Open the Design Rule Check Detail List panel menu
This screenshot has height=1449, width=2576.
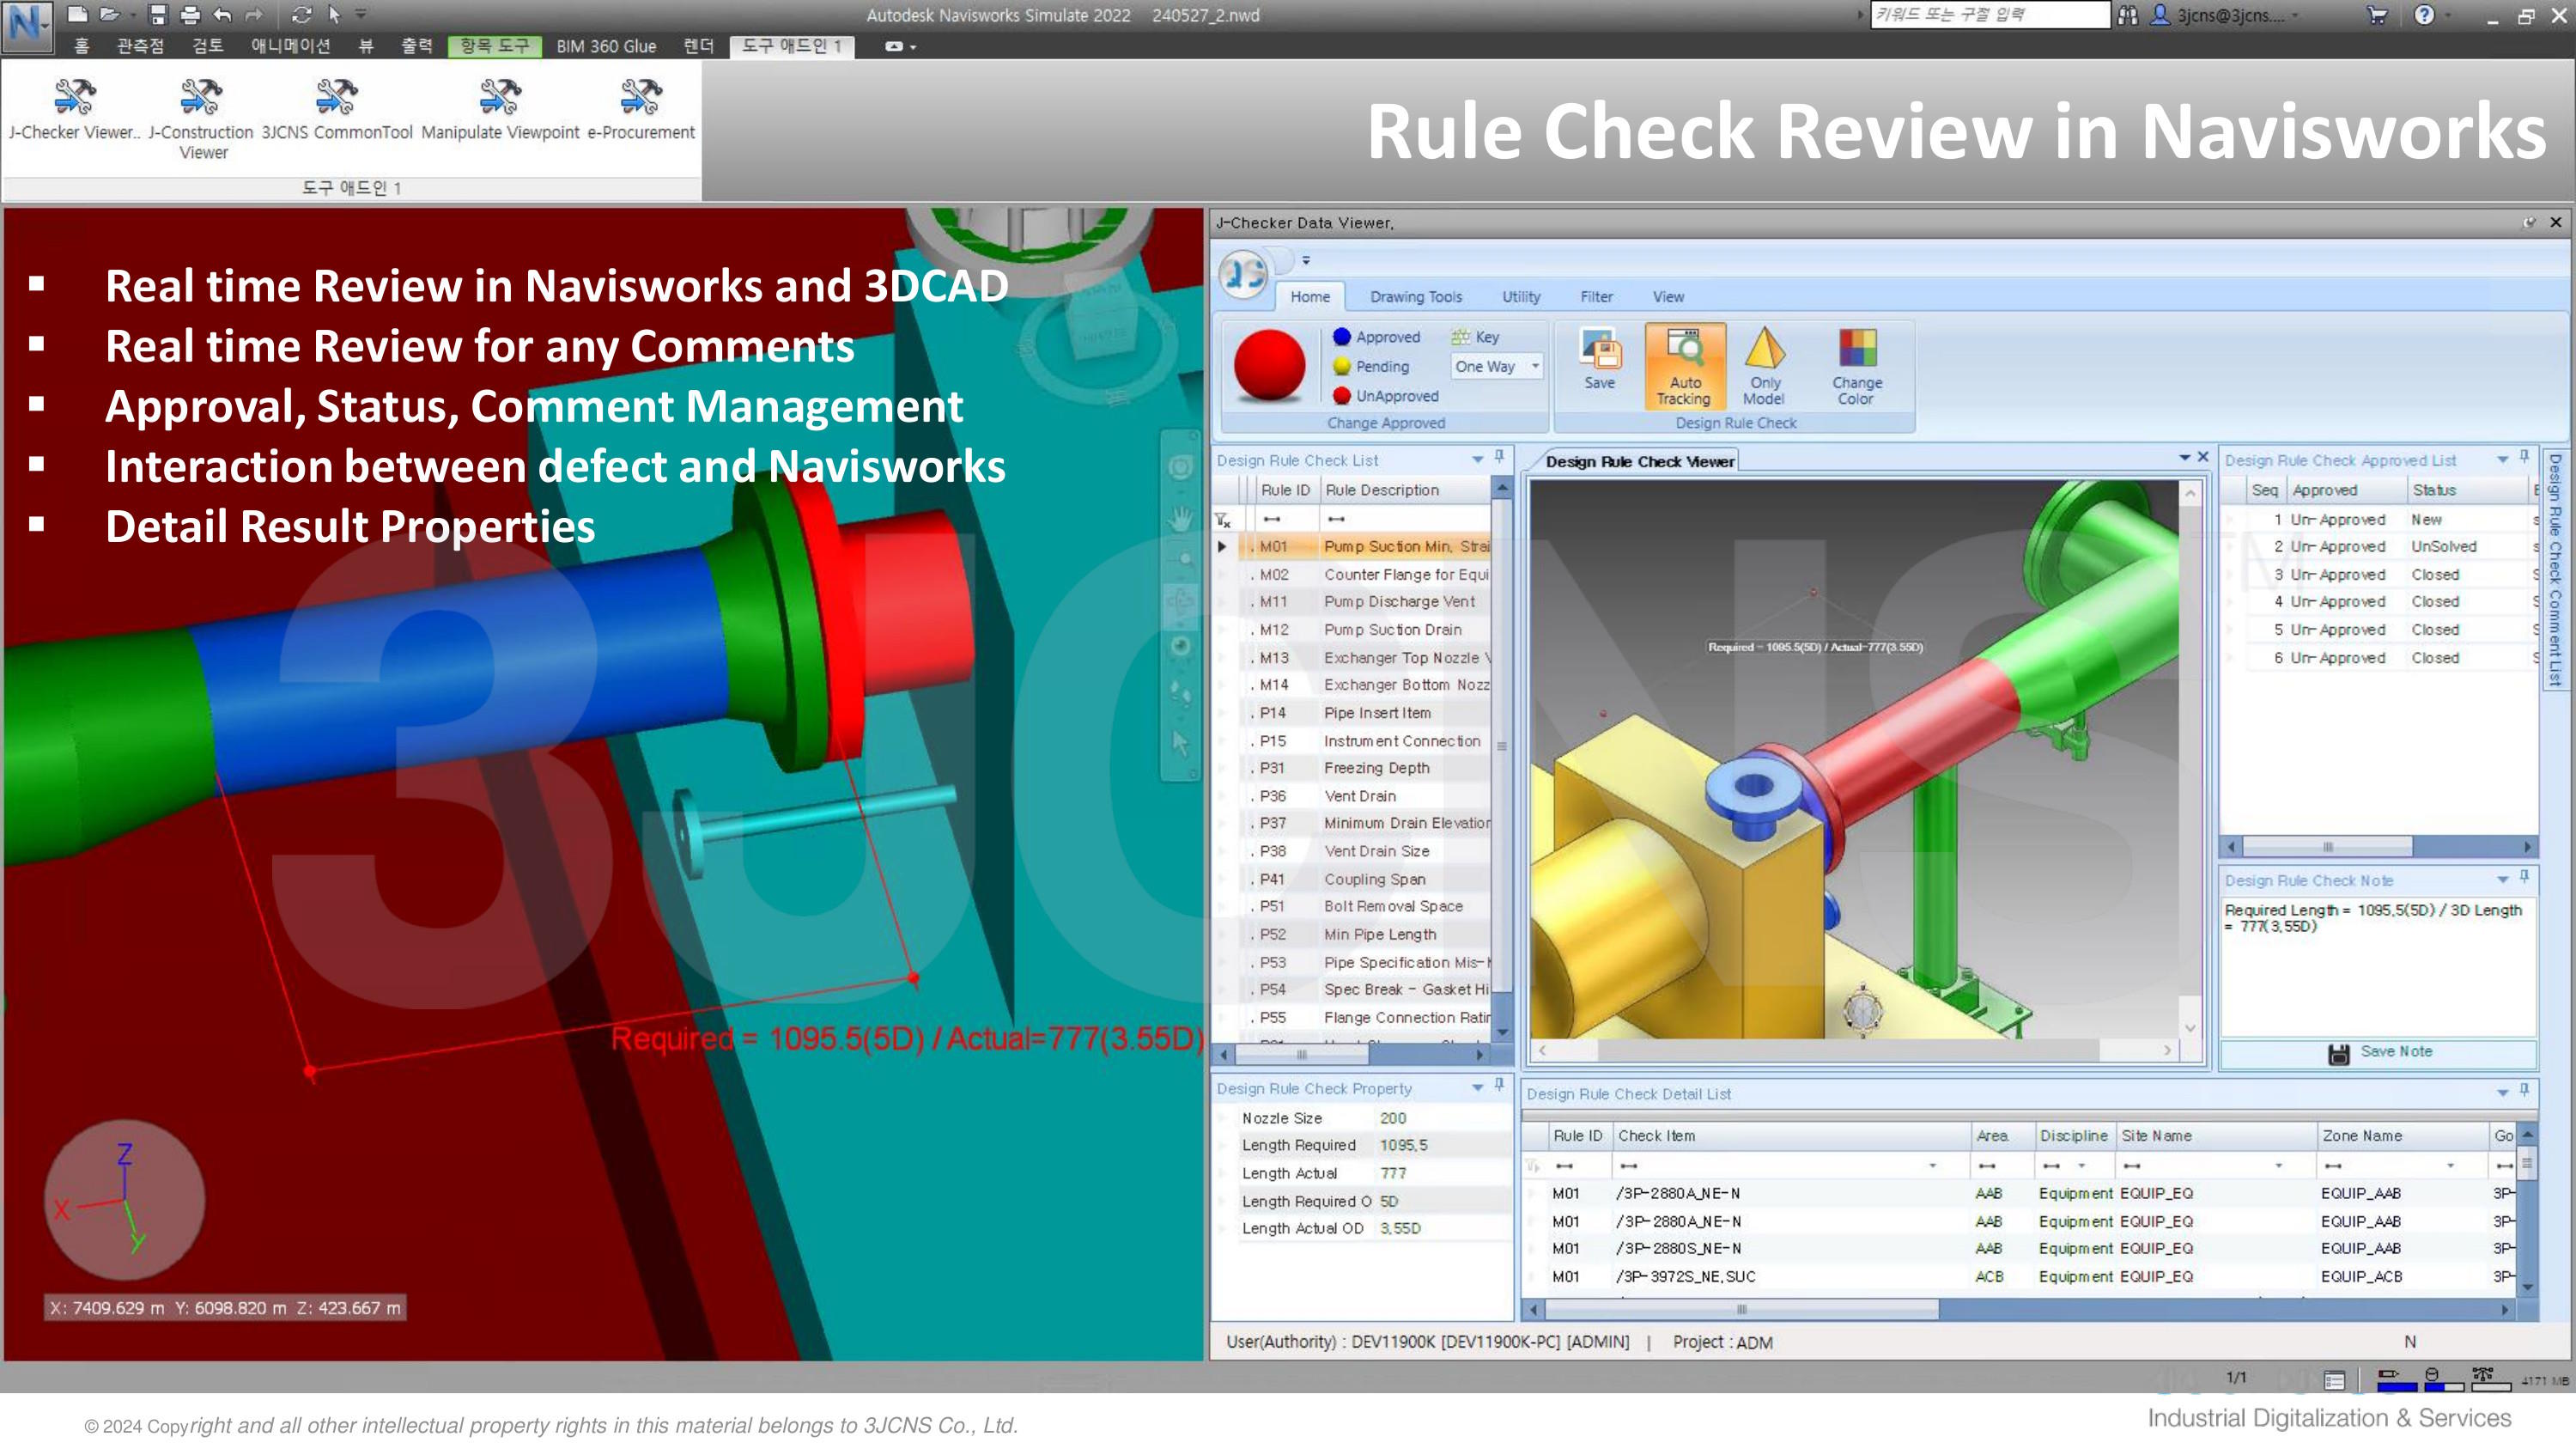[2502, 1093]
